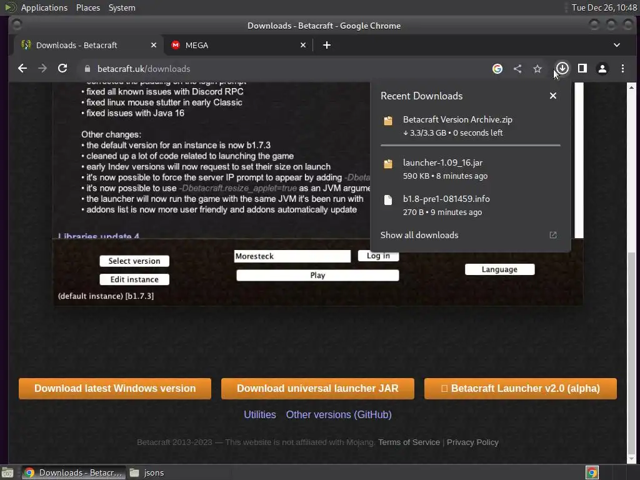The image size is (640, 480).
Task: Click Download latest Windows version button
Action: click(115, 389)
